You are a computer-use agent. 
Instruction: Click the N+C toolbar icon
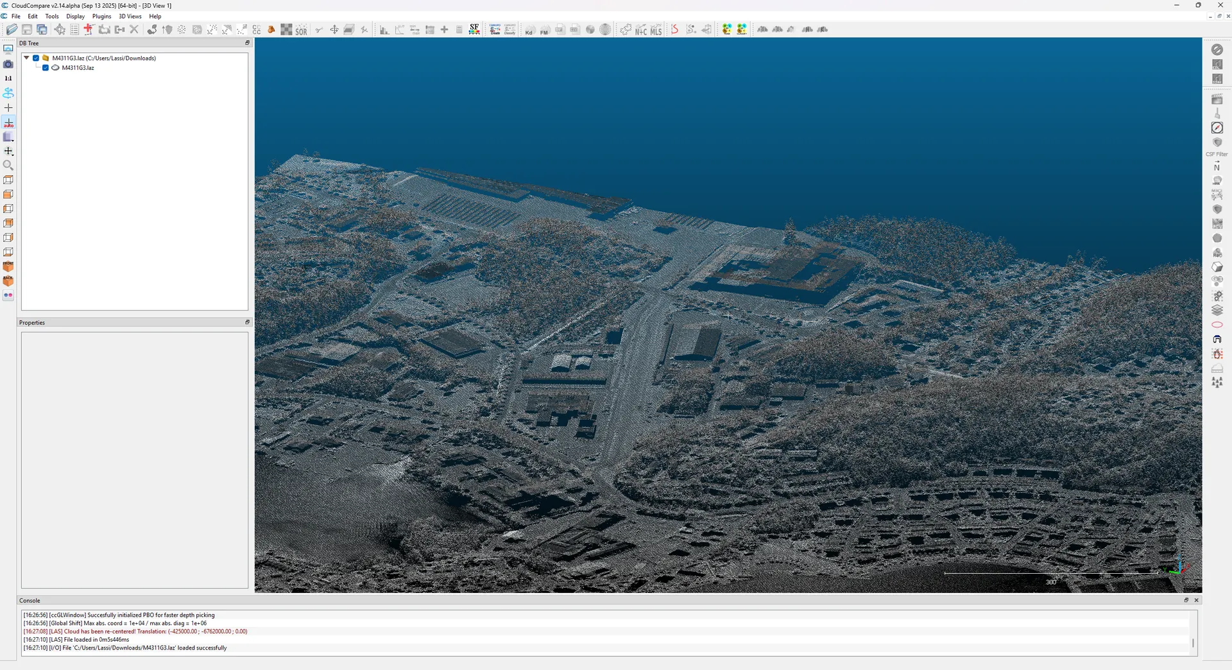coord(641,30)
